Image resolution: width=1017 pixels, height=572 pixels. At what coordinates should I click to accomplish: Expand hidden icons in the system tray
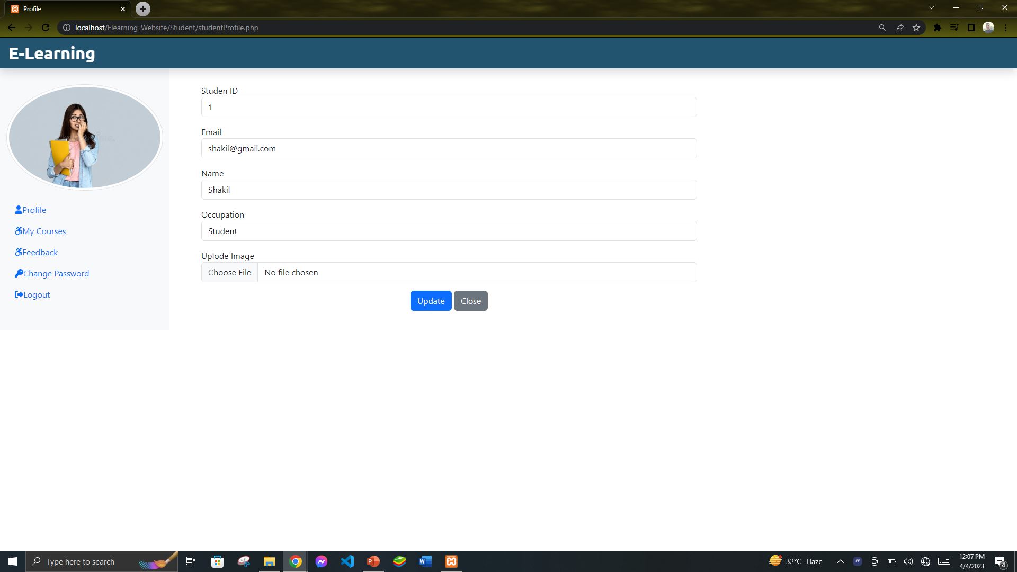pyautogui.click(x=840, y=561)
